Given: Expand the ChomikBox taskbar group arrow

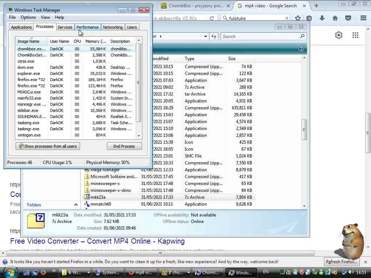Looking at the screenshot, I should click(x=188, y=273).
